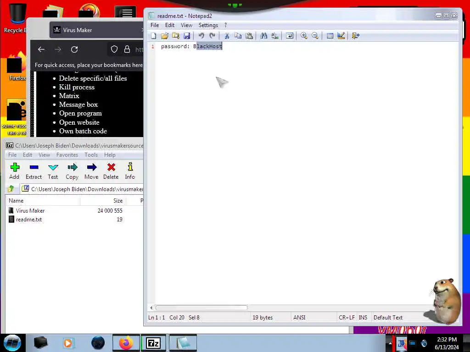Click the Copy button in 7-Zip toolbar
470x352 pixels.
click(72, 171)
